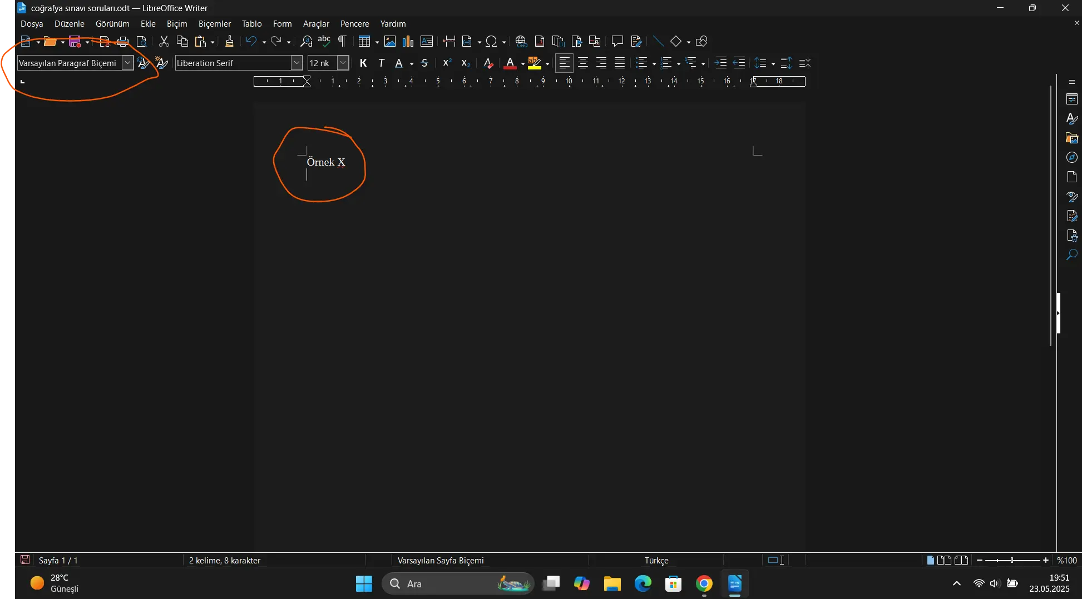Toggle Formatting Marks (pilcrow)

[x=343, y=41]
